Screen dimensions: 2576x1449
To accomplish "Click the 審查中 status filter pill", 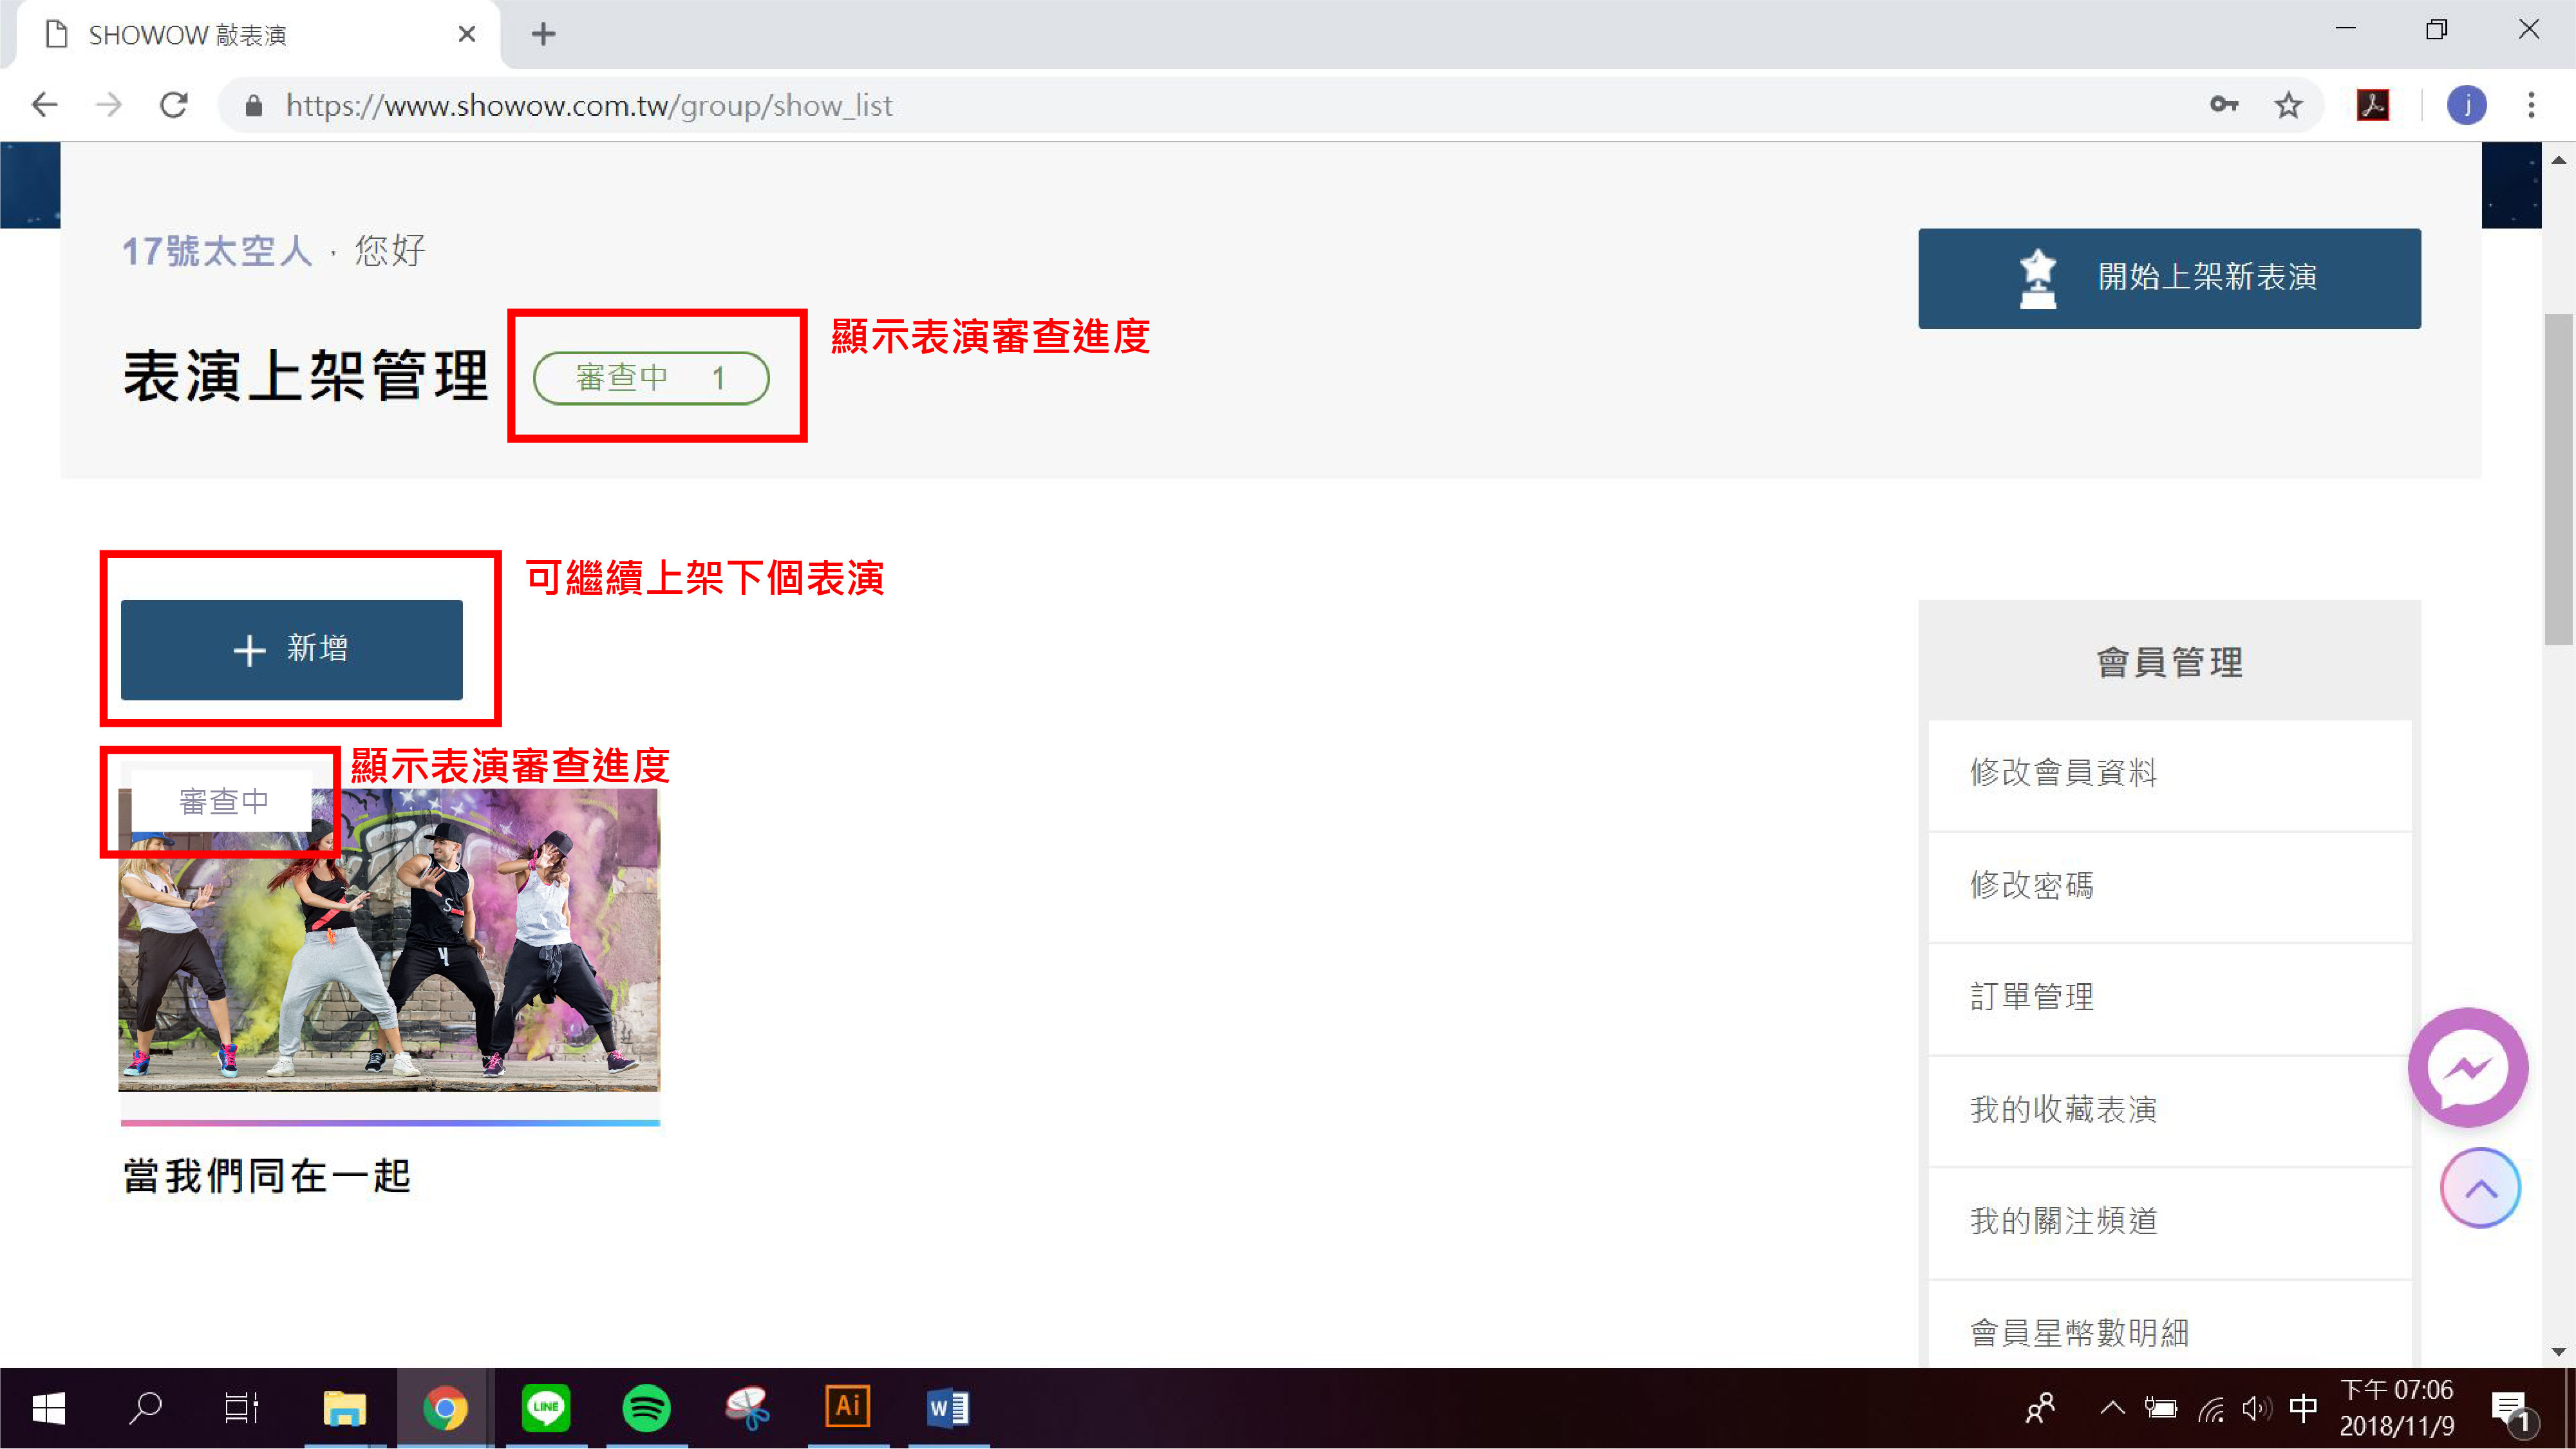I will pos(651,378).
